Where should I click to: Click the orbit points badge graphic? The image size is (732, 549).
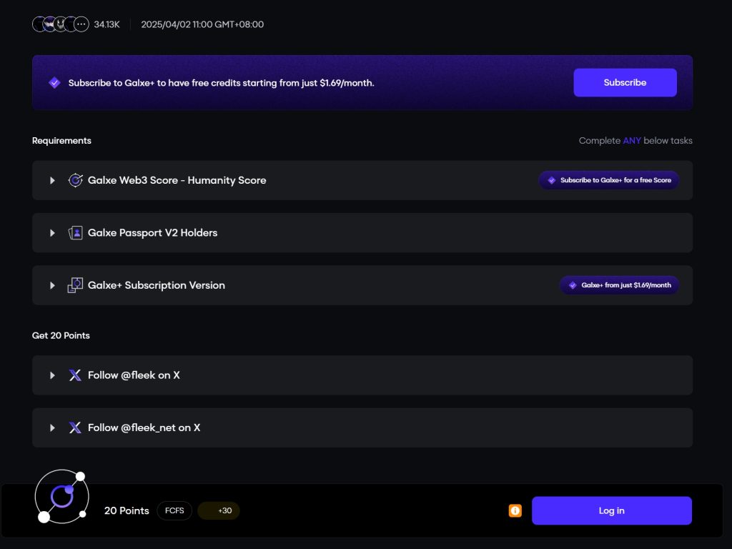pos(62,497)
